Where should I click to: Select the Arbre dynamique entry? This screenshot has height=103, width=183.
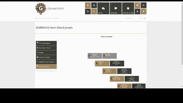[46, 66]
